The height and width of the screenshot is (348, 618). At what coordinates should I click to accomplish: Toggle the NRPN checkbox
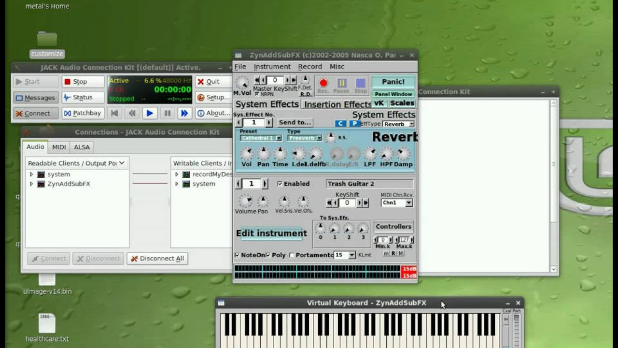(x=257, y=94)
